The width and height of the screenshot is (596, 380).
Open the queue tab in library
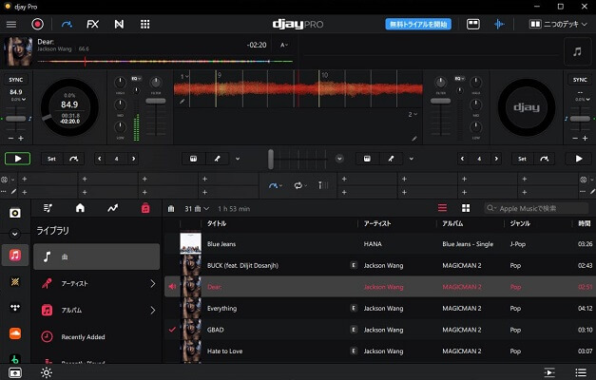[48, 208]
